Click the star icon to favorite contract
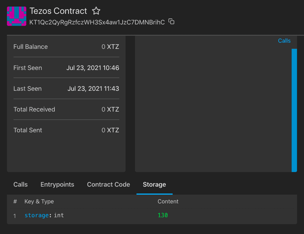Viewport: 304px width, 234px height. (x=96, y=11)
